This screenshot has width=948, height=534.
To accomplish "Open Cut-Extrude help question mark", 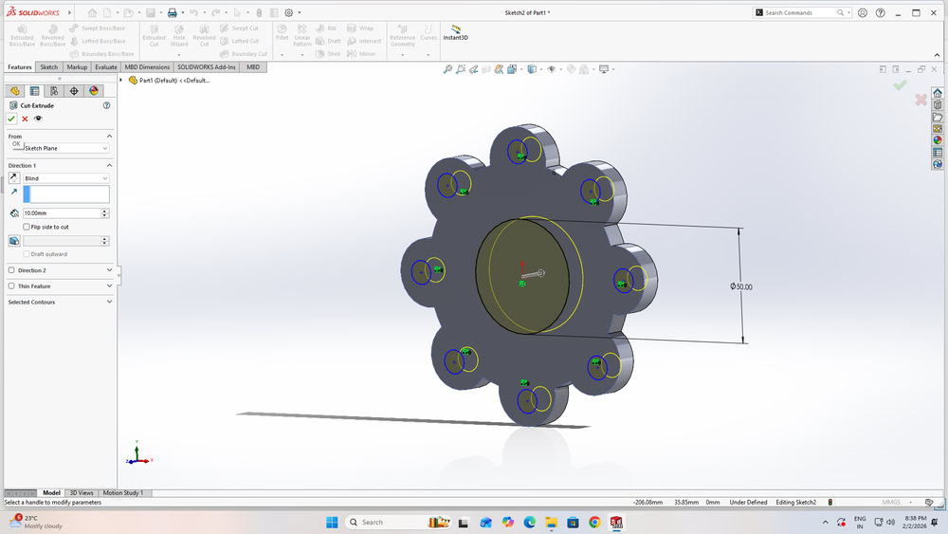I will pos(106,105).
